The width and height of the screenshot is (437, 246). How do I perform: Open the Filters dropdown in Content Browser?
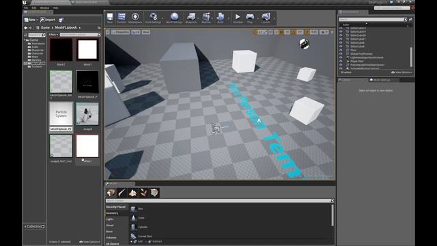coord(53,35)
